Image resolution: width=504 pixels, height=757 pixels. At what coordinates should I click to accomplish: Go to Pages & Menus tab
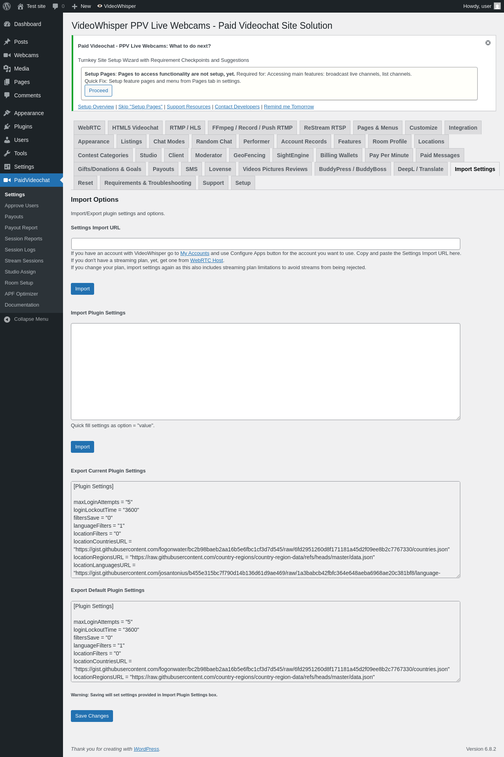click(378, 128)
